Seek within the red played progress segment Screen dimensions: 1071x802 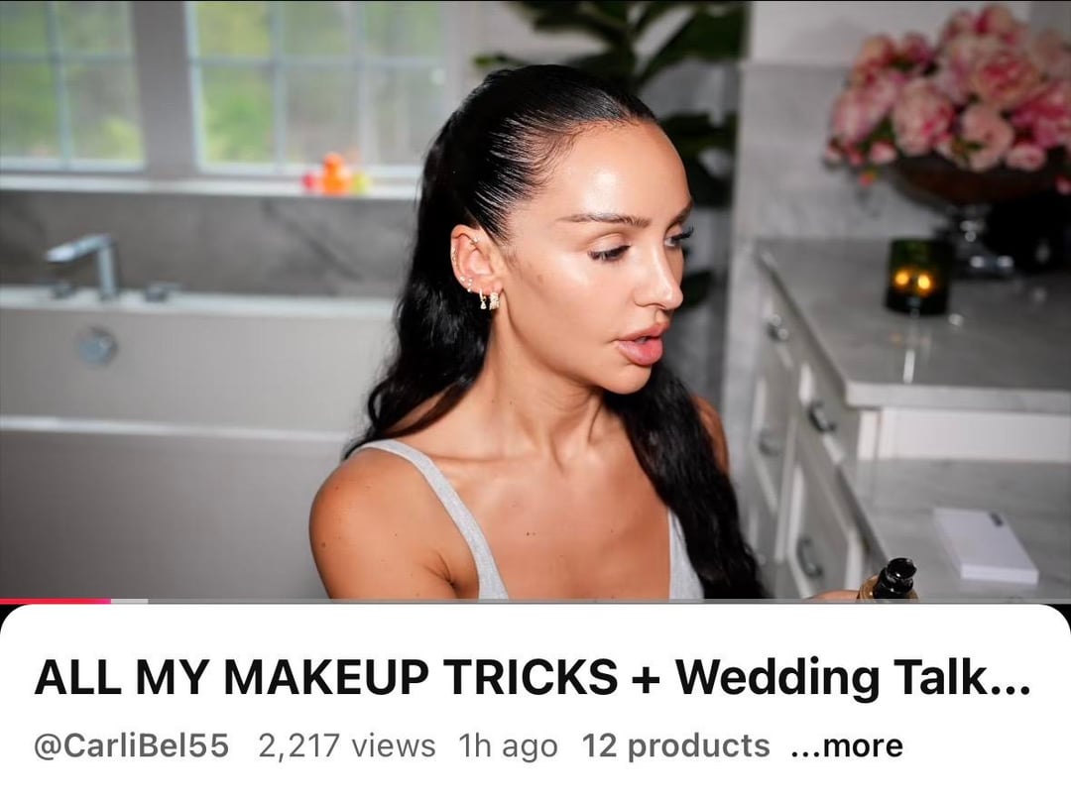point(56,601)
